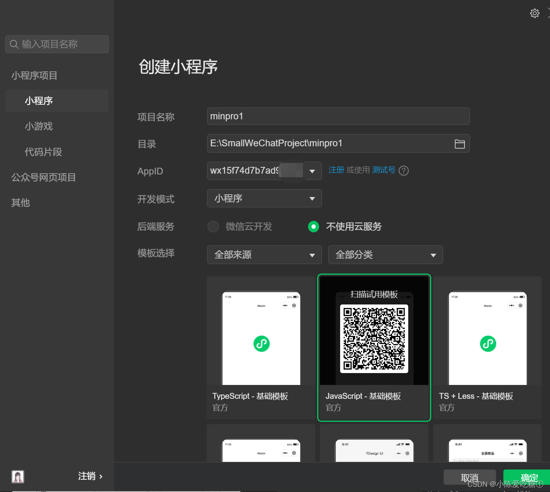Screen dimensions: 550x492
Task: Click the 注册 link
Action: coord(336,170)
